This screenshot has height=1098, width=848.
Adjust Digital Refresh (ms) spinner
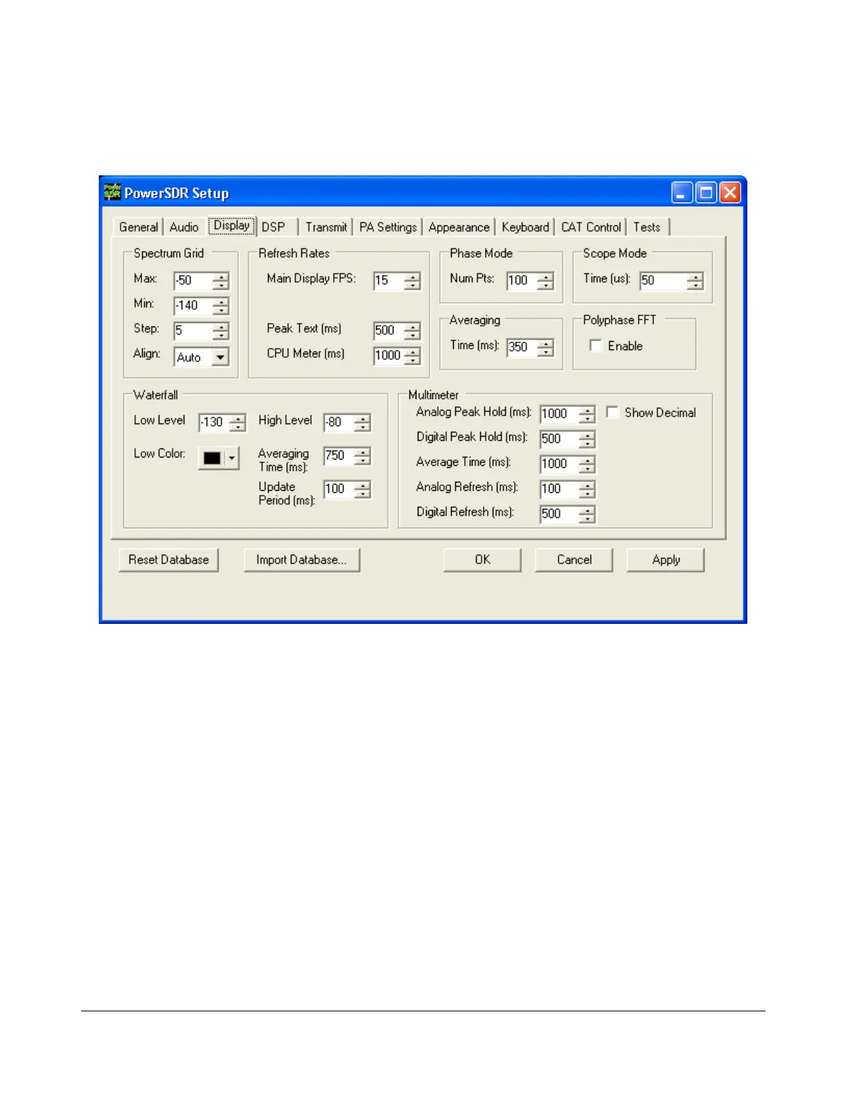[587, 514]
